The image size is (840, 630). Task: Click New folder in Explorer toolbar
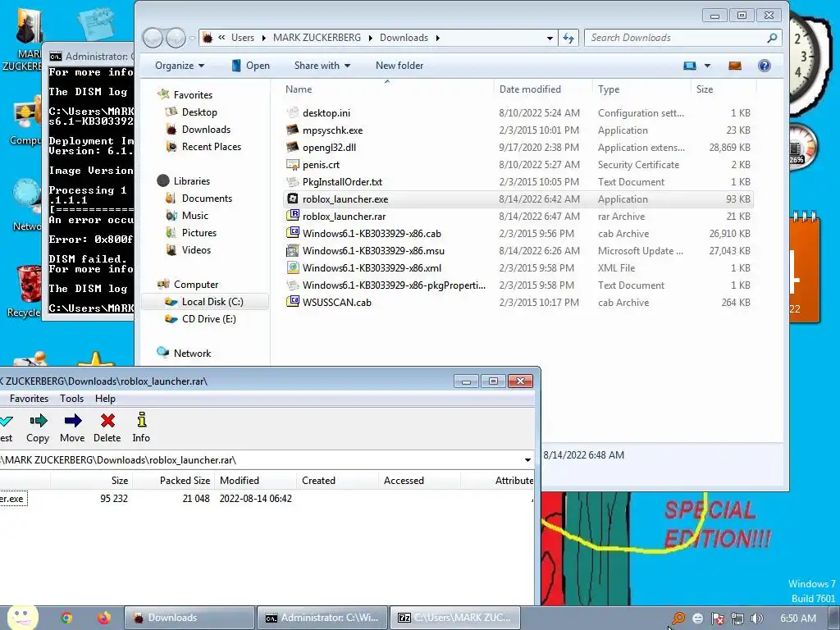pos(399,66)
